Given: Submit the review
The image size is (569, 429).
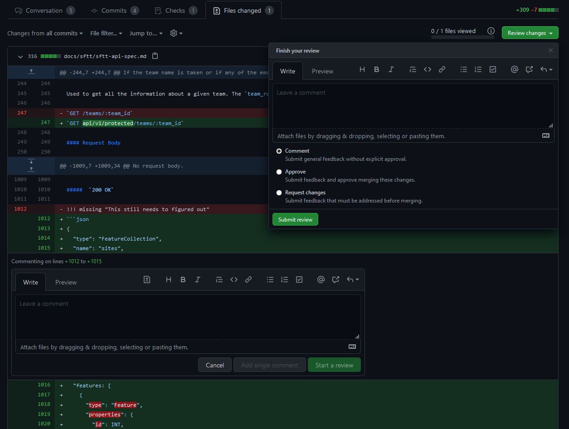Looking at the screenshot, I should click(295, 219).
